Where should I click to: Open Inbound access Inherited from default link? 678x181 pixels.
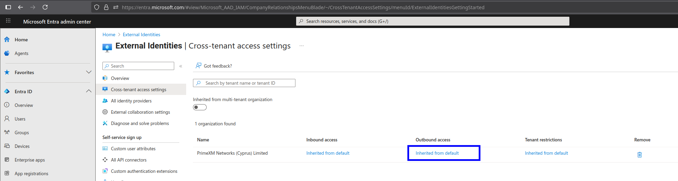click(x=328, y=153)
